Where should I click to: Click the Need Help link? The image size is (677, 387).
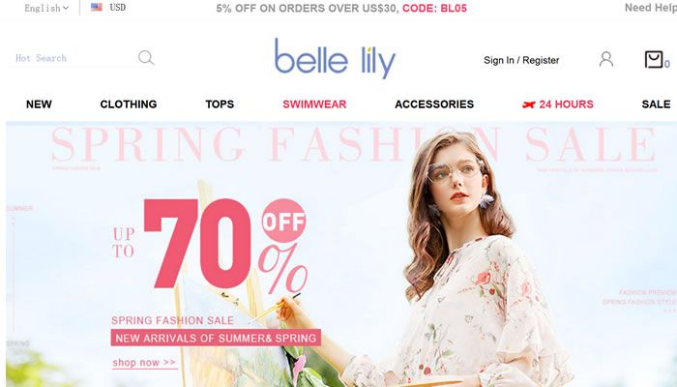tap(651, 8)
